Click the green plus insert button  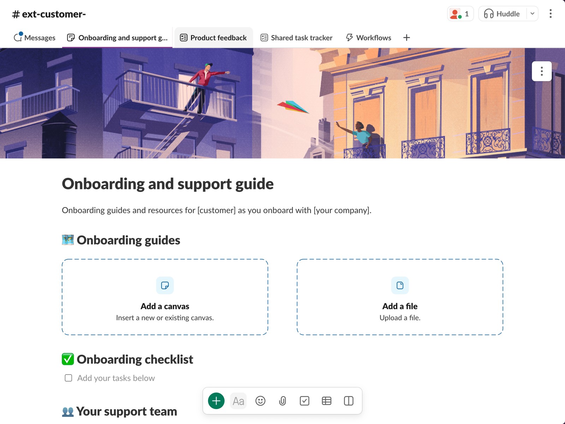click(216, 401)
